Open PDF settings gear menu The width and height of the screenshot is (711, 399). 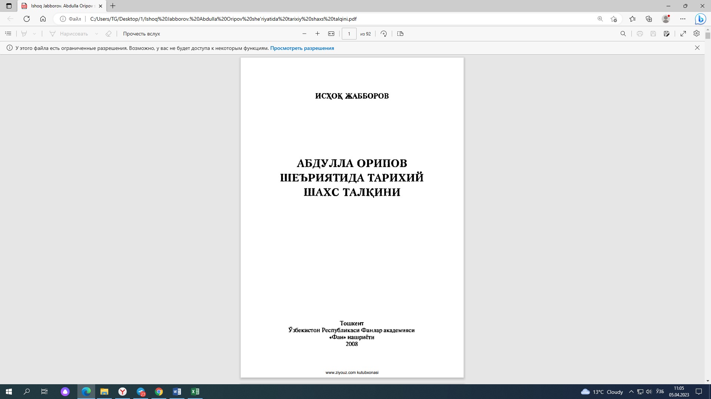696,34
